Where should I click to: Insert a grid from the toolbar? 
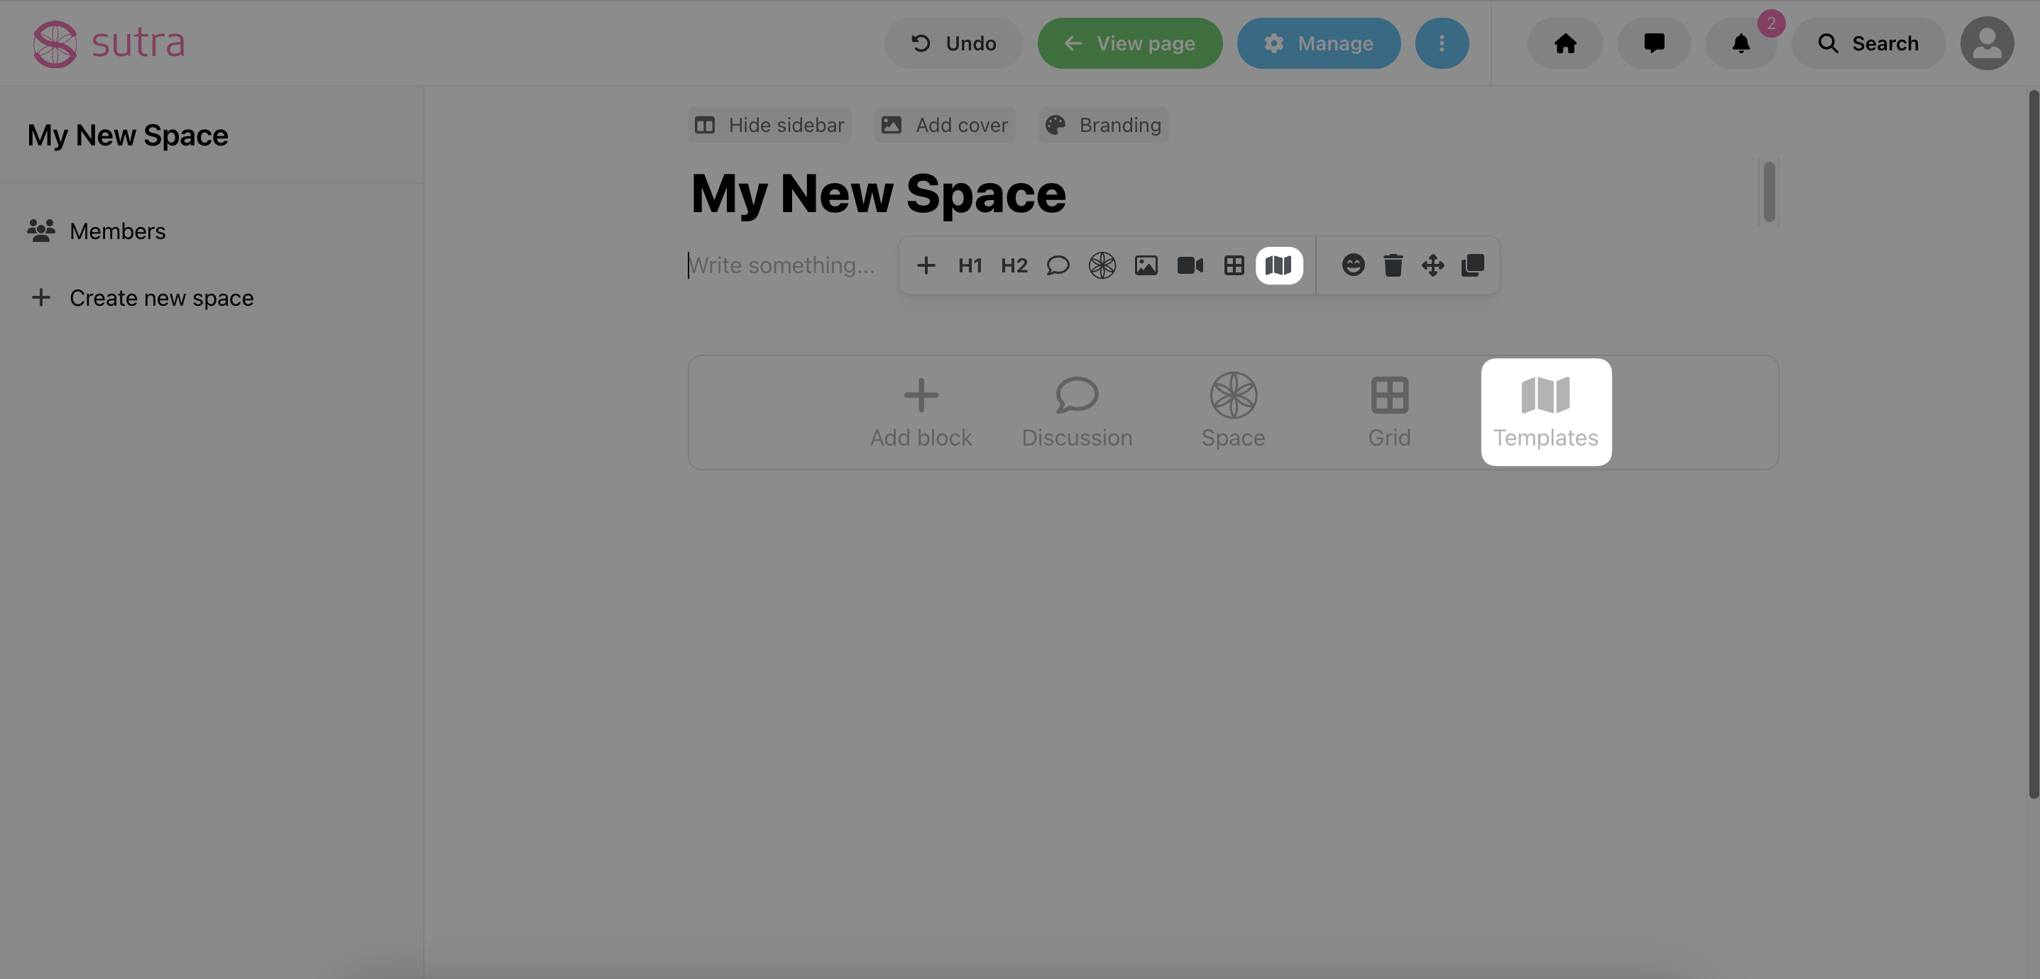pos(1234,265)
